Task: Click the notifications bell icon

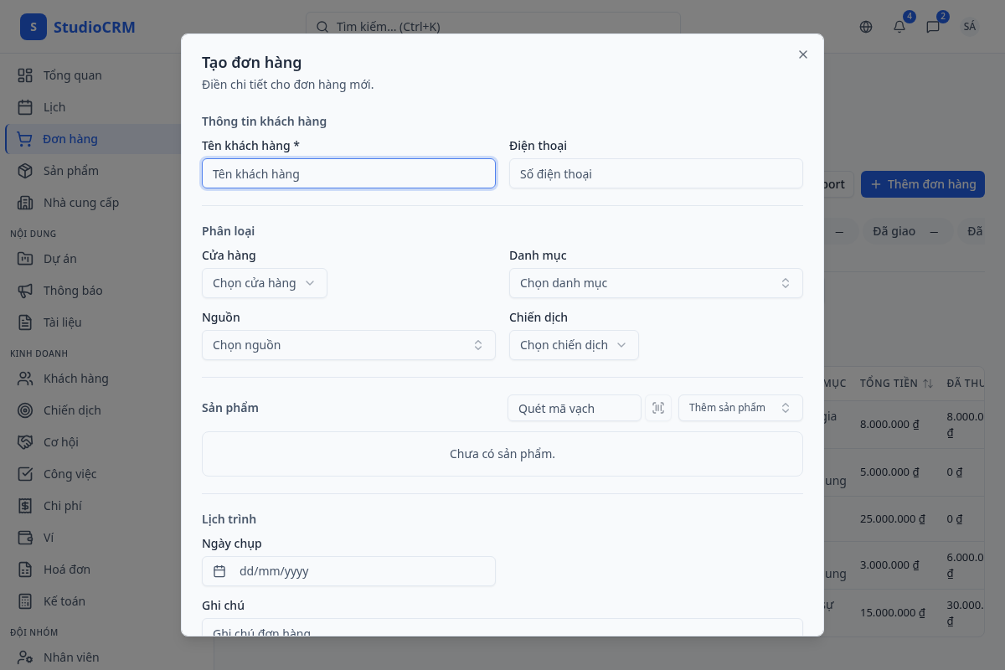Action: pyautogui.click(x=899, y=27)
